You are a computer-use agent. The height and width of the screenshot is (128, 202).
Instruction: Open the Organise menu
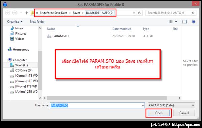[15, 22]
